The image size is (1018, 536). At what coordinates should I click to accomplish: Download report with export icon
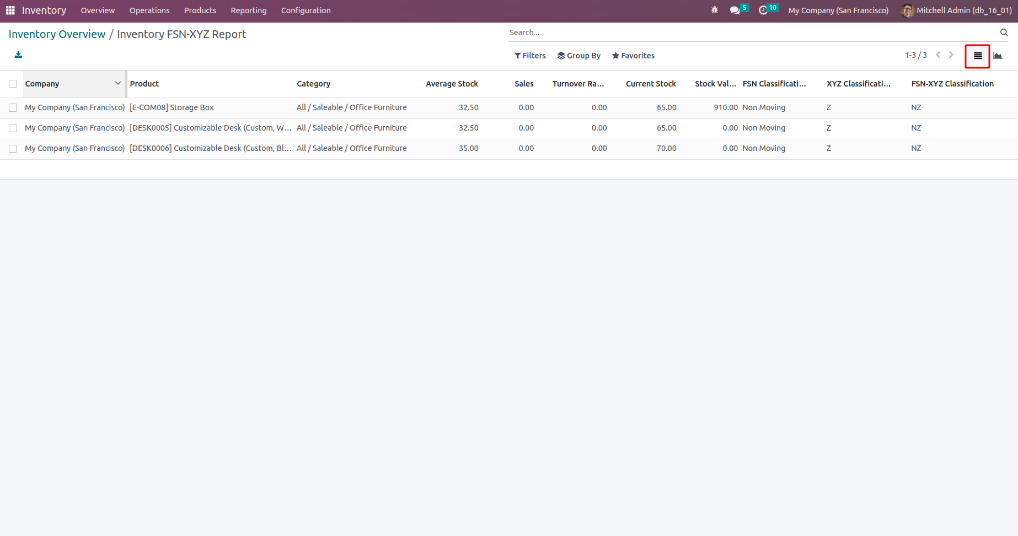tap(18, 55)
